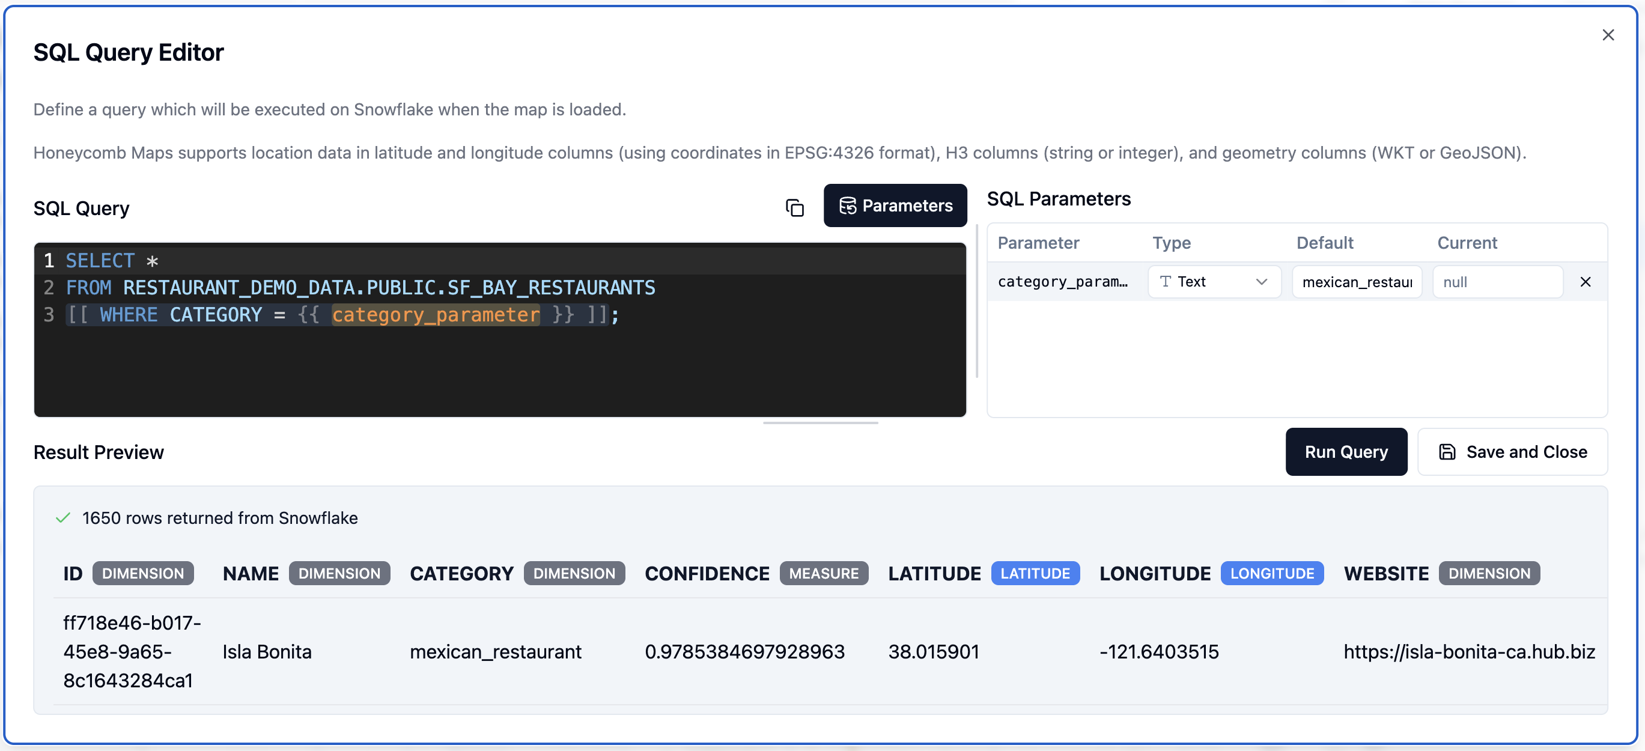Click the Parameter column header
The image size is (1645, 751).
click(x=1038, y=243)
